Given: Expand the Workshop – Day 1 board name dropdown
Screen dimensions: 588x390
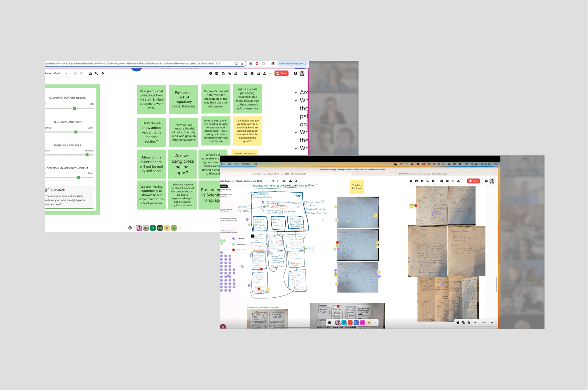Looking at the screenshot, I should click(66, 73).
